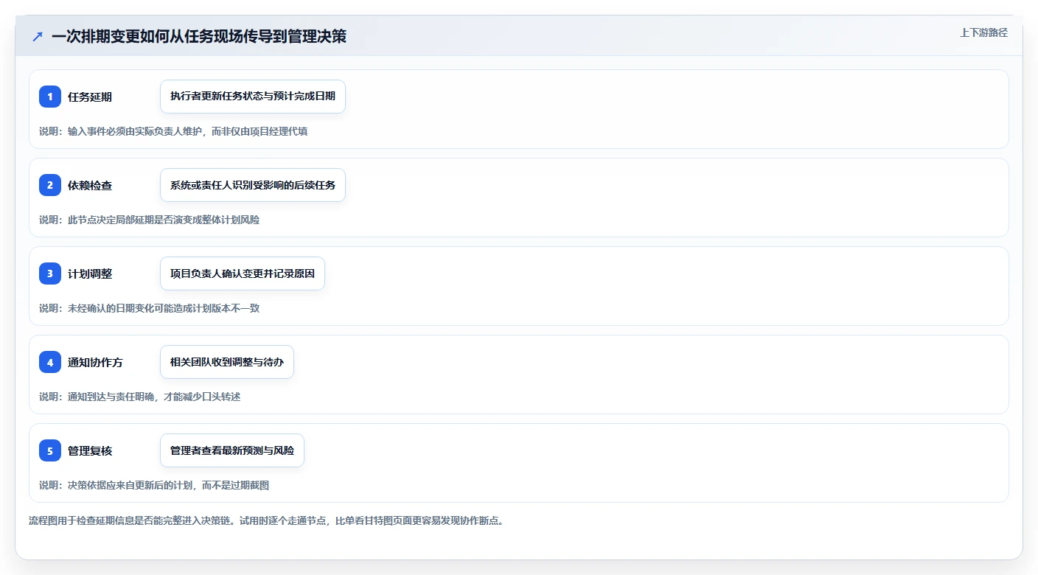Click the 执行者更新任务状态与预计完成日期 box
The height and width of the screenshot is (575, 1038).
[x=253, y=97]
